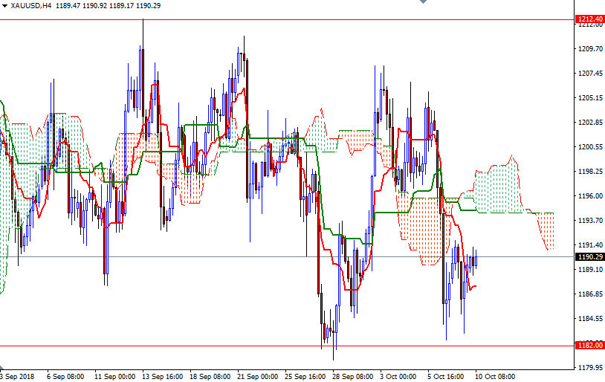Click the 1196.00 price on the scale
This screenshot has width=605, height=382.
coord(590,196)
